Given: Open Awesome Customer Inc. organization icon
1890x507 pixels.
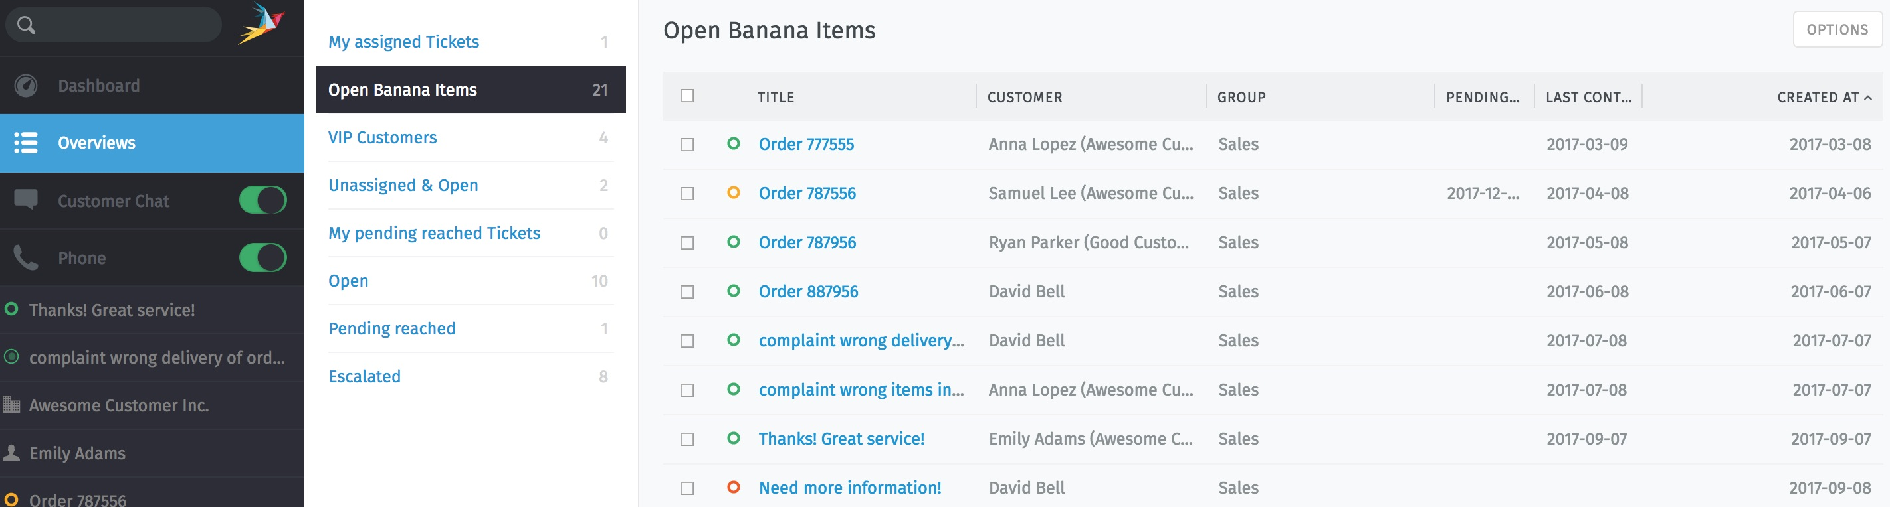Looking at the screenshot, I should pos(11,404).
